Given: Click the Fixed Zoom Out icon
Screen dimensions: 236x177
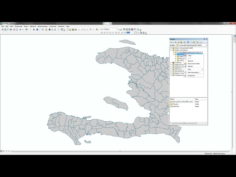Looking at the screenshot, I should click(x=17, y=29).
